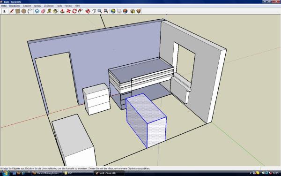Select the pink Eraser tool

tap(43, 11)
